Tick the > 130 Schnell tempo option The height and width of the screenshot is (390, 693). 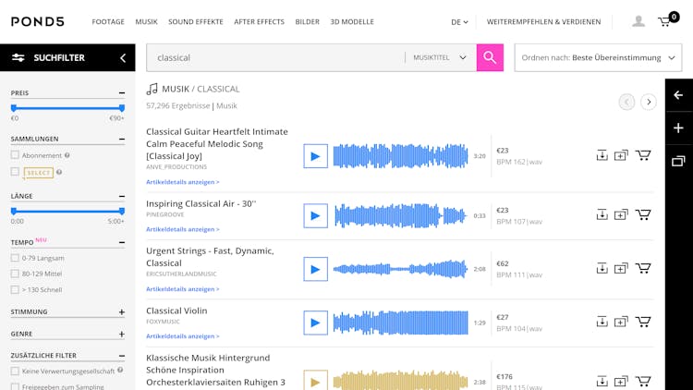(x=15, y=289)
